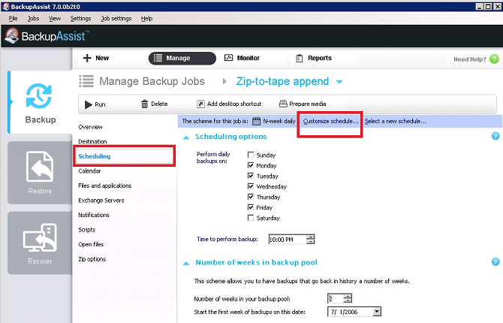Click the Reports clipboard icon

point(300,58)
